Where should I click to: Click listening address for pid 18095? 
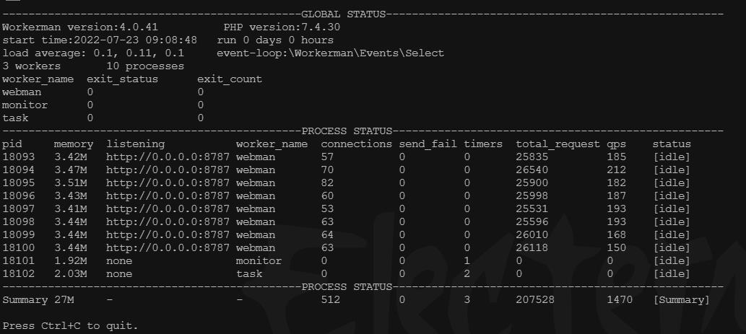click(x=168, y=183)
